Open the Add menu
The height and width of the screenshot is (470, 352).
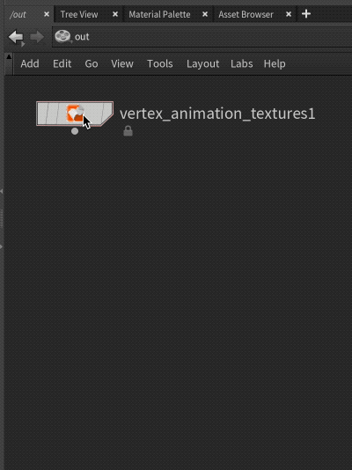[30, 63]
